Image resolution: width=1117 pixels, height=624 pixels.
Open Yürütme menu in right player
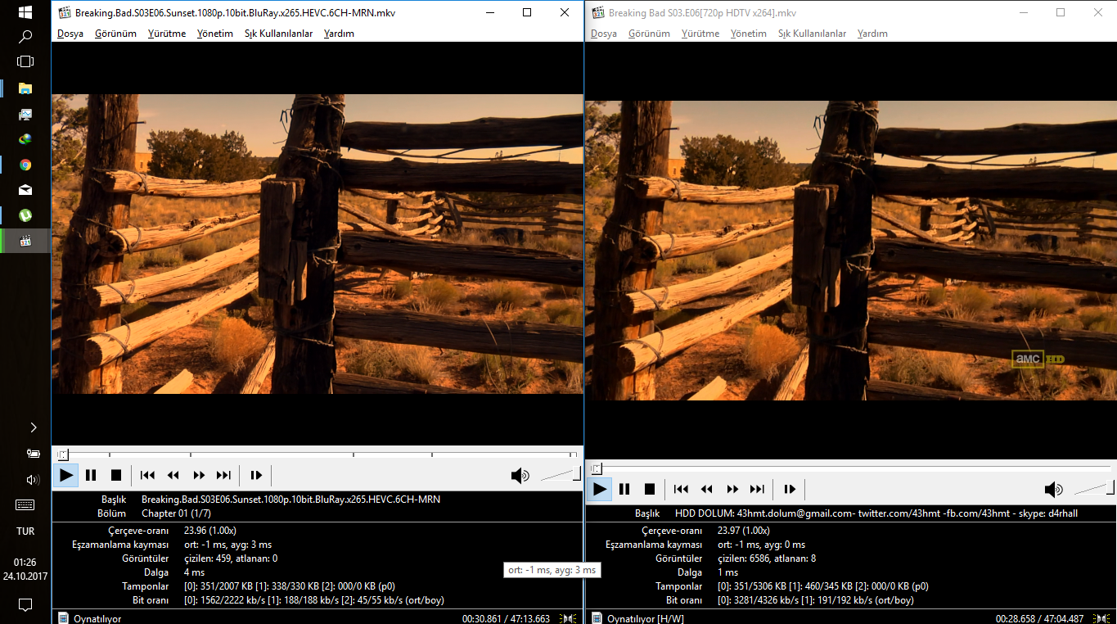click(700, 34)
